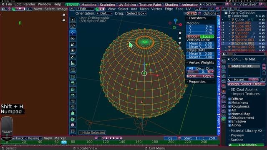Click the Use Nodes button

click(x=246, y=145)
